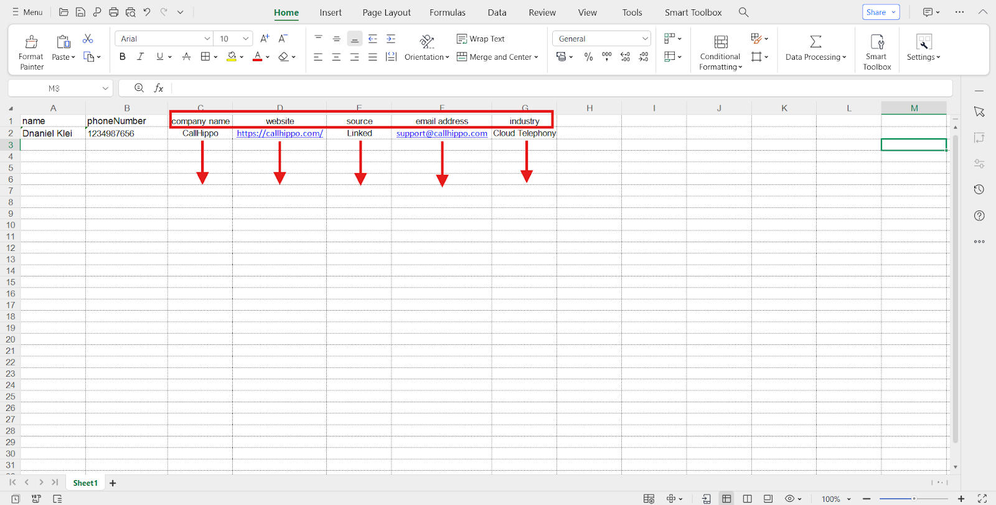Screen dimensions: 996x505
Task: Click the Print icon
Action: click(113, 12)
